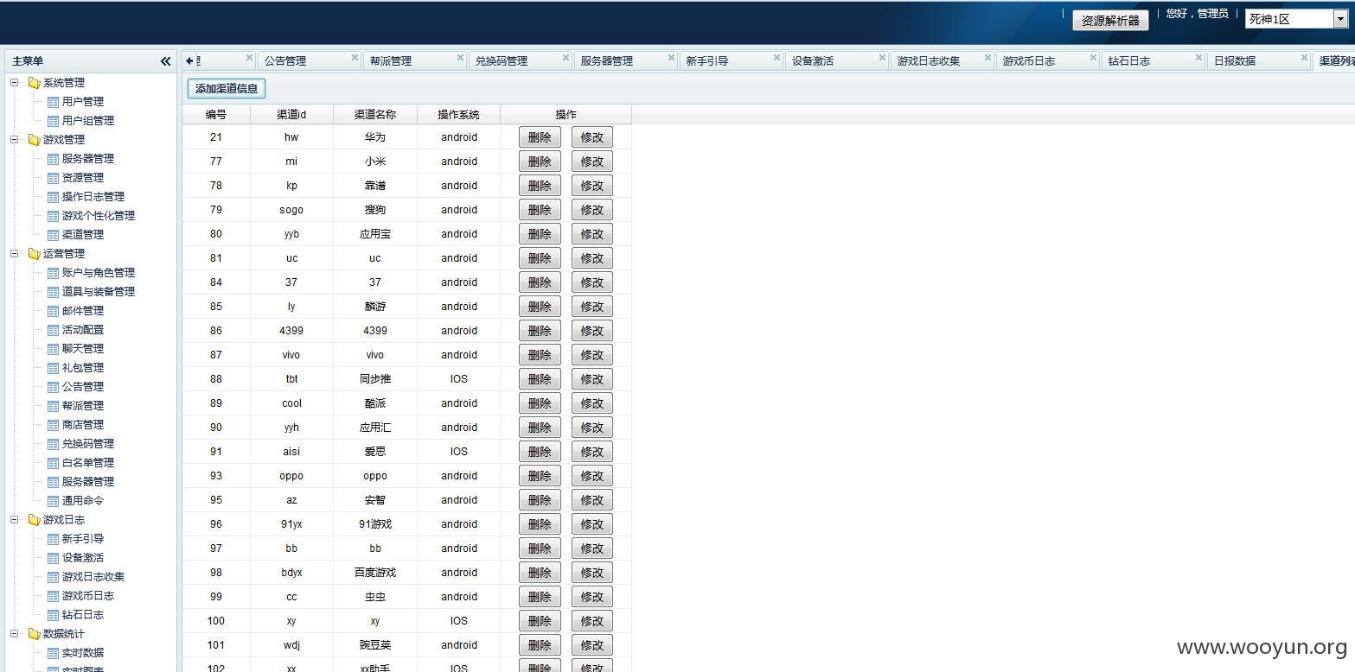
Task: Switch to the 服务器管理 tab
Action: [x=607, y=61]
